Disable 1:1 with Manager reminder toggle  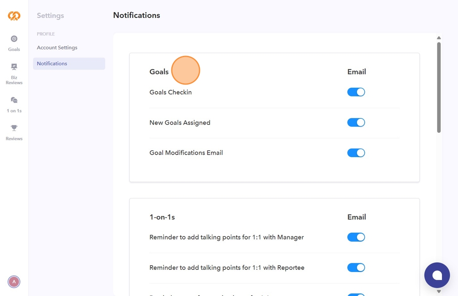coord(356,237)
